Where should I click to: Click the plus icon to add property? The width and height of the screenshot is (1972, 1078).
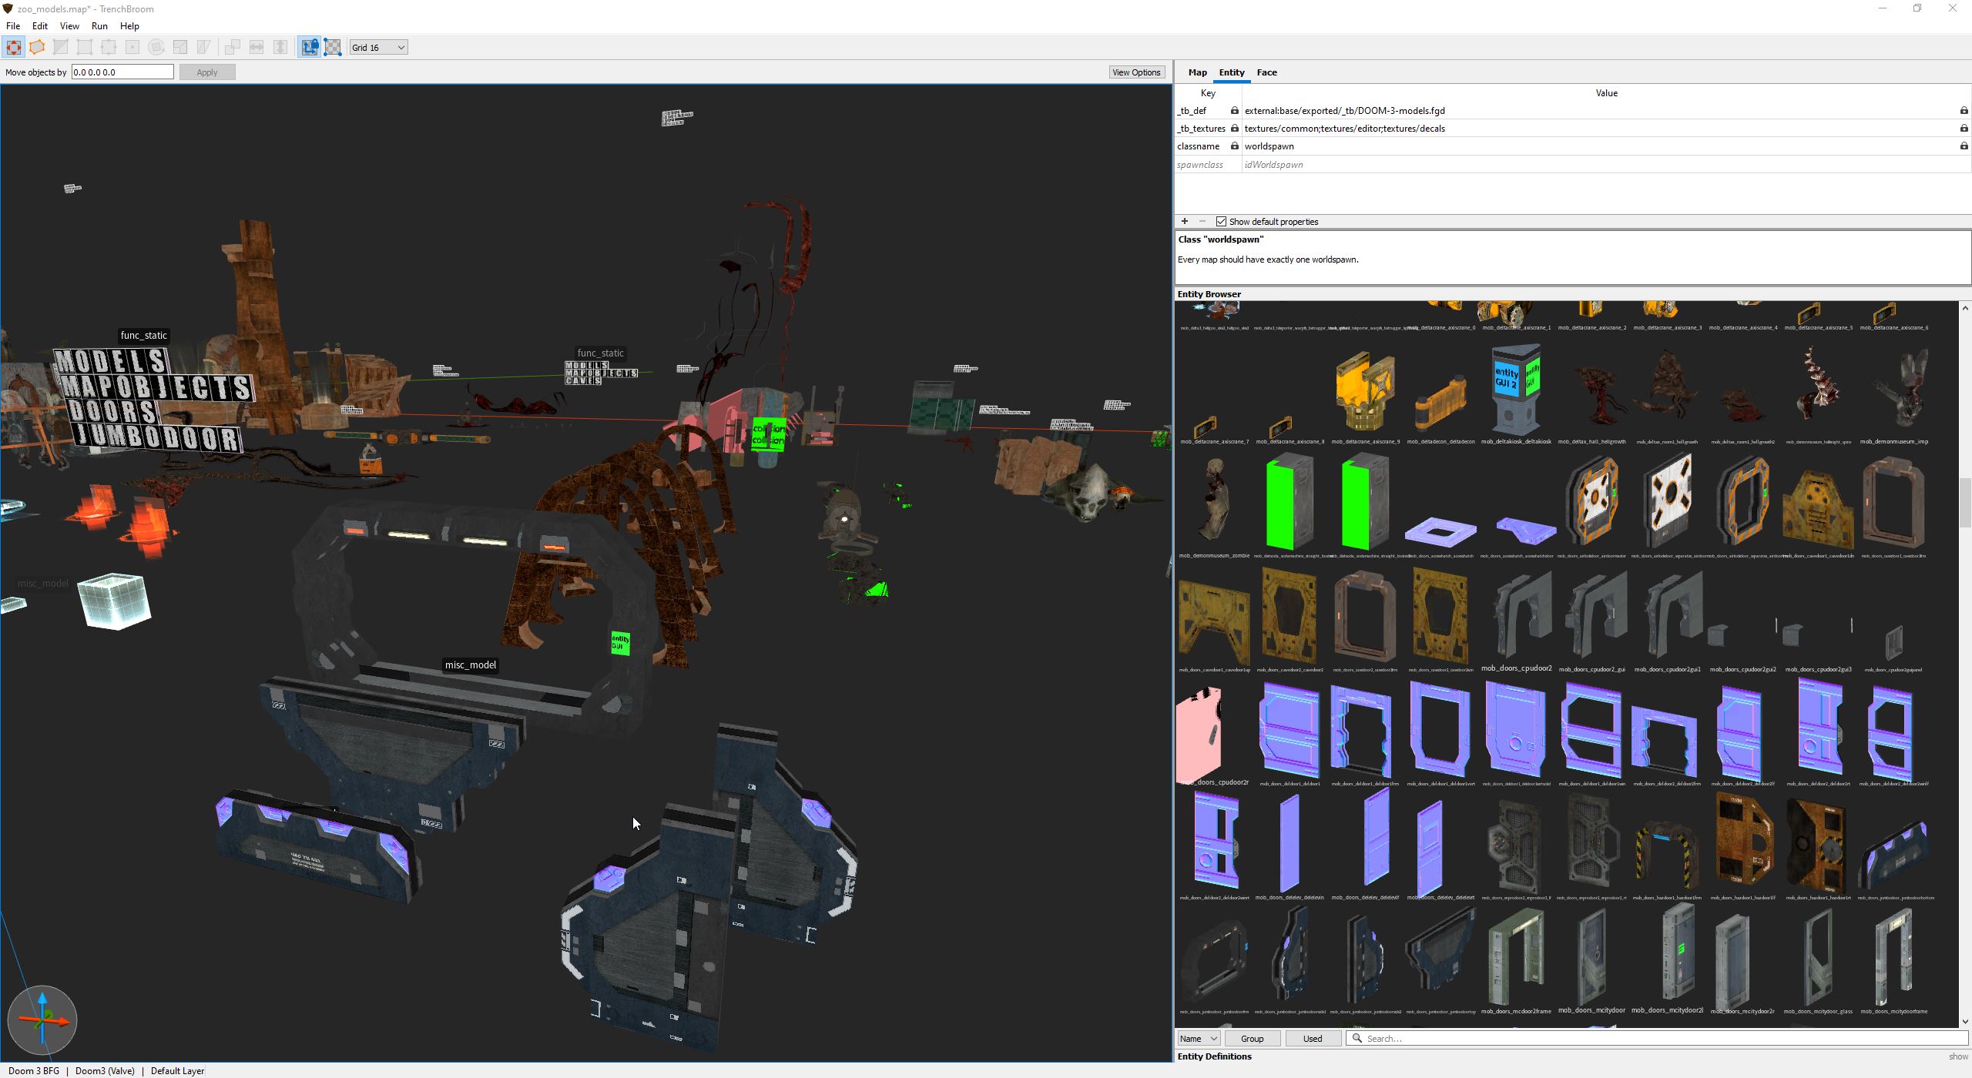[x=1185, y=222]
